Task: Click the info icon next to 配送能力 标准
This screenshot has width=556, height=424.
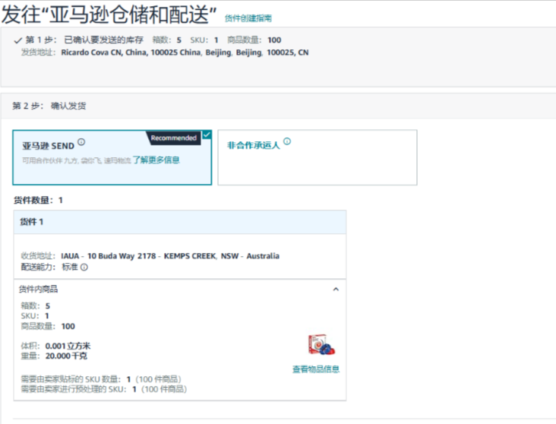Action: (x=84, y=267)
